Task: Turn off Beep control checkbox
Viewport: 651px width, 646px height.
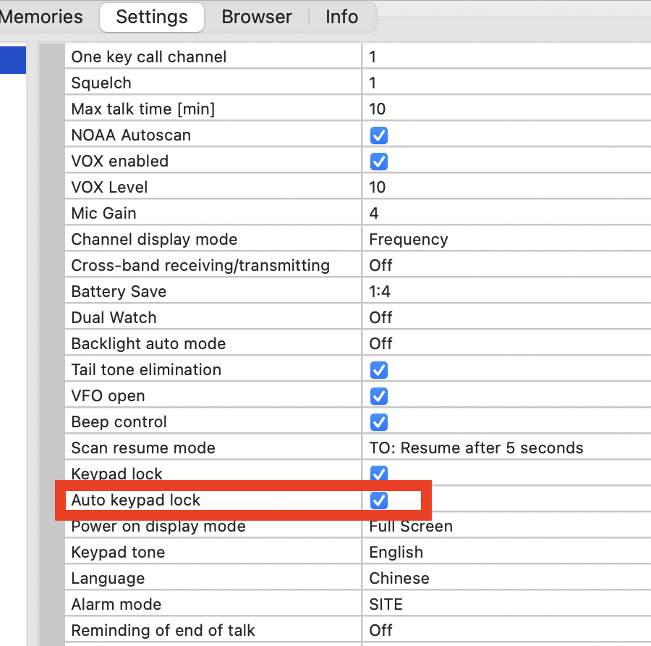Action: tap(378, 423)
